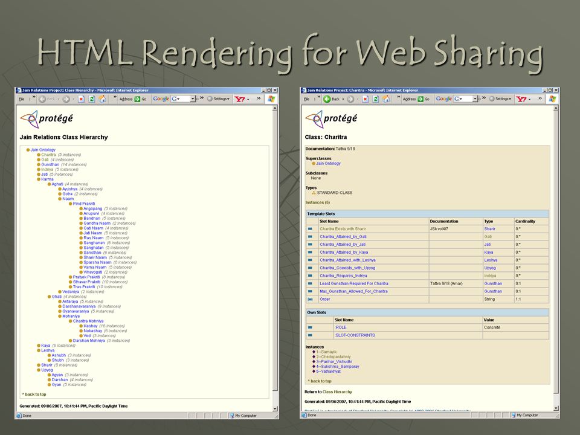Click protégé logo in Class Hierarchy window

47,119
